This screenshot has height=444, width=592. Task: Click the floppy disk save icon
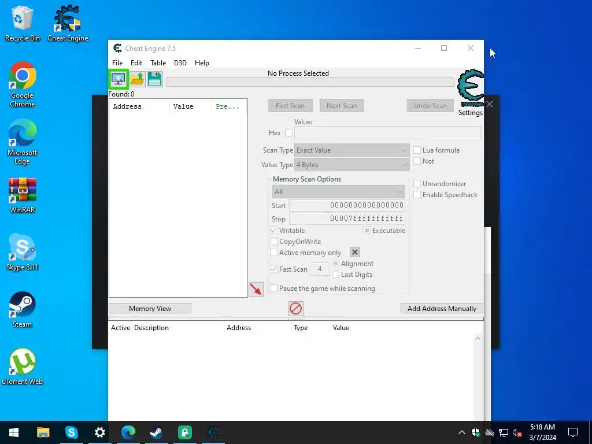(155, 79)
